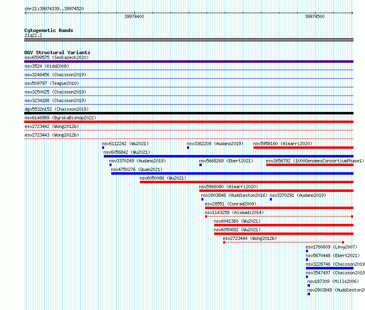Viewport: 365px width, 310px height.
Task: Select the nsv3524 (Kidd2008) variant label
Action: (x=47, y=66)
